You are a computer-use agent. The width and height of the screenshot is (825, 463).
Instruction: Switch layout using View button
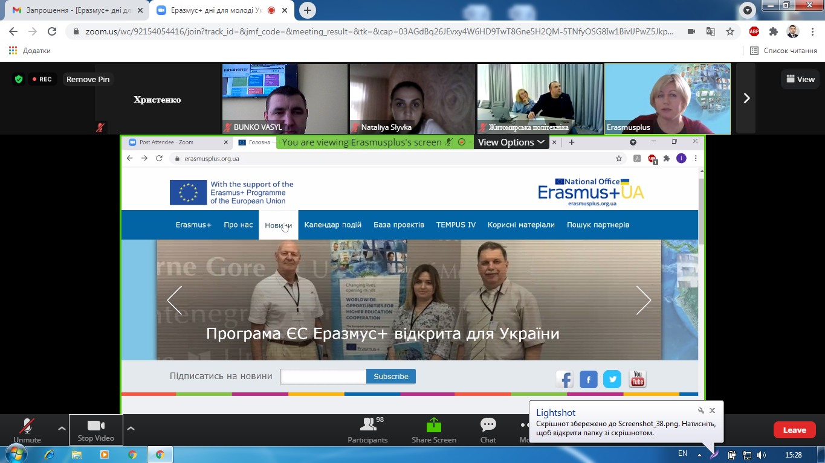coord(800,79)
